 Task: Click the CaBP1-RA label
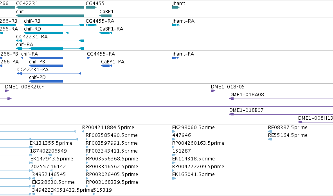pyautogui.click(x=111, y=29)
